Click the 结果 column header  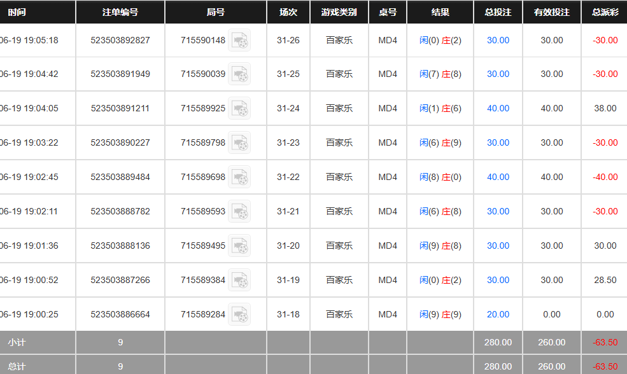point(440,12)
